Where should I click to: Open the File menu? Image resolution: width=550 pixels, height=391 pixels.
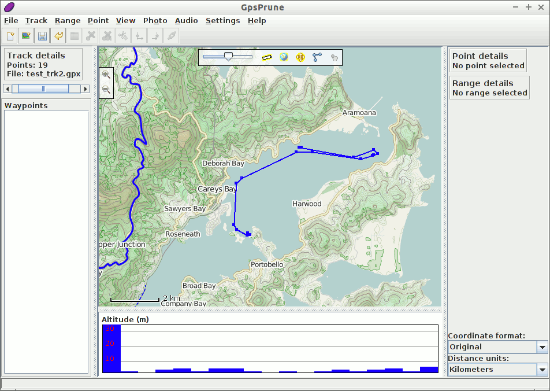point(11,21)
